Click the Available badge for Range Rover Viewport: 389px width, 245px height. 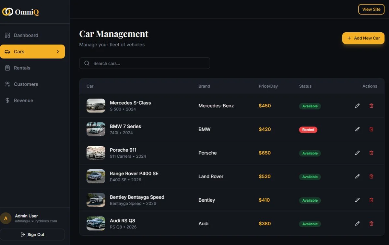[310, 177]
